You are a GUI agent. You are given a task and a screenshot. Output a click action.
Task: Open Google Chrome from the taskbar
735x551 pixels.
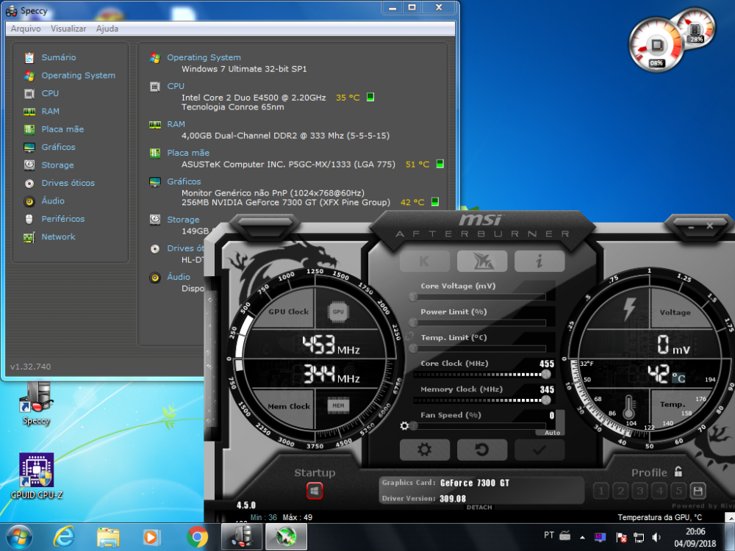pyautogui.click(x=197, y=537)
